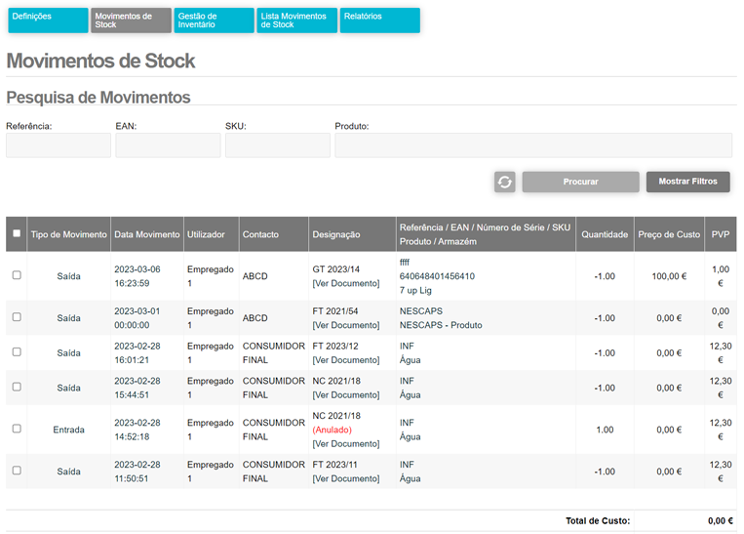The image size is (744, 534).
Task: Focus the EAN input field
Action: coord(168,145)
